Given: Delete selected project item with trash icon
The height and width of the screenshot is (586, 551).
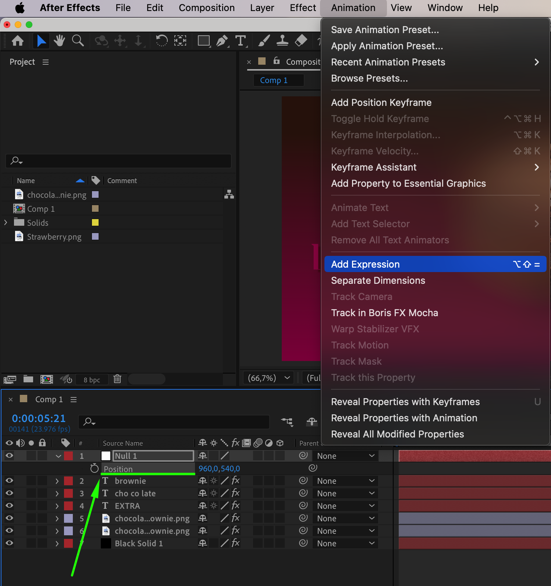Looking at the screenshot, I should [117, 379].
